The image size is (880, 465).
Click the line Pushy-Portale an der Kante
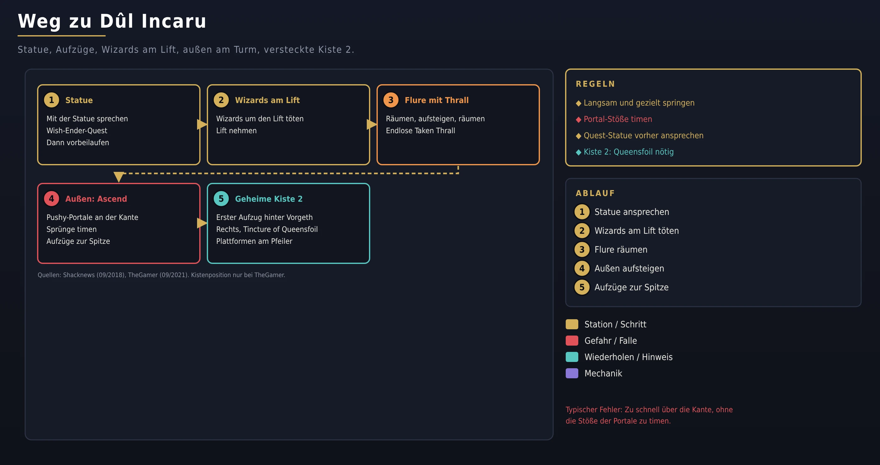point(92,217)
